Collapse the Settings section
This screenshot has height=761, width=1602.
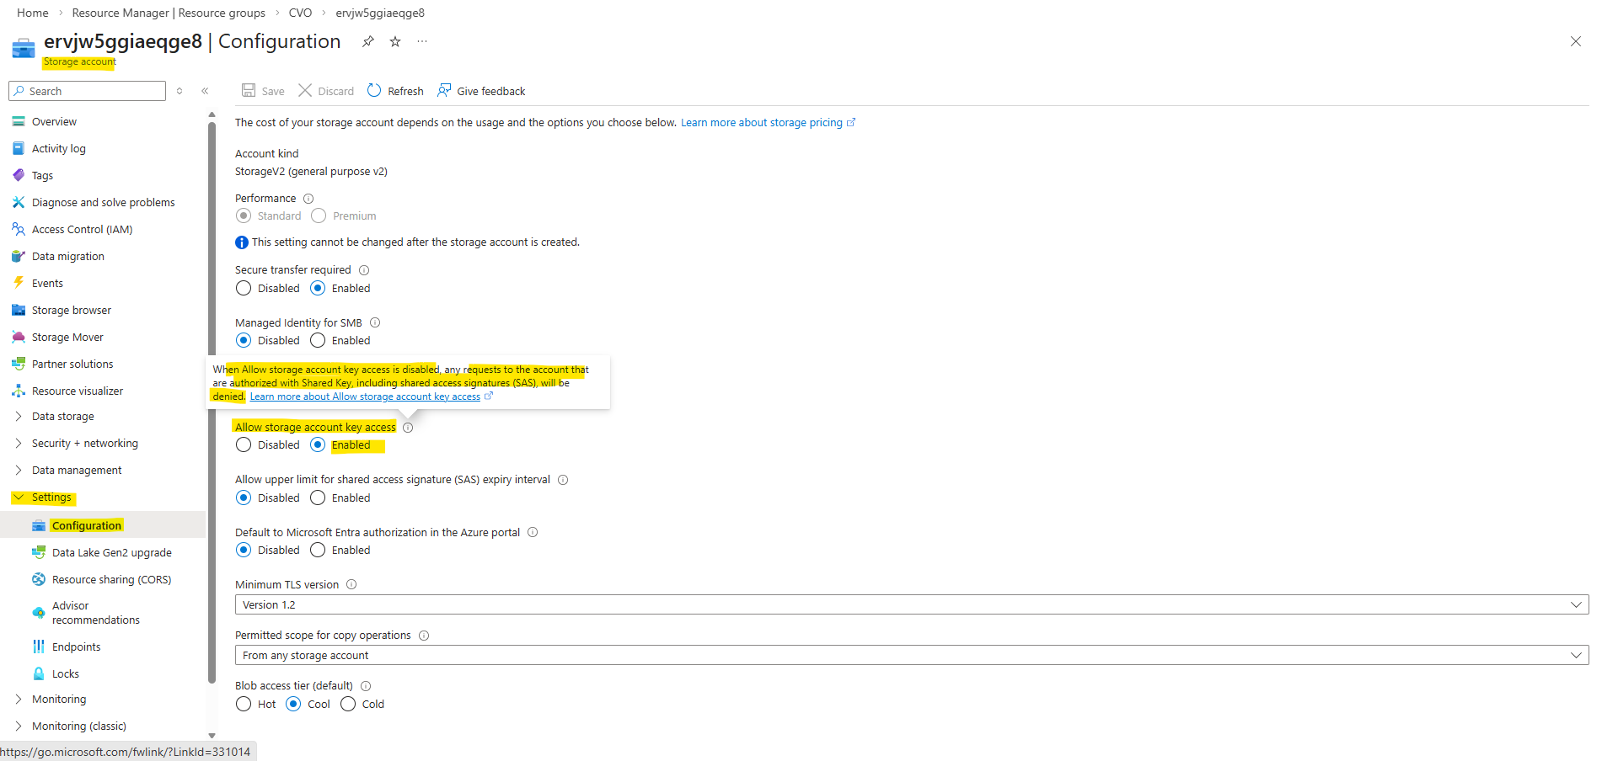(x=19, y=498)
